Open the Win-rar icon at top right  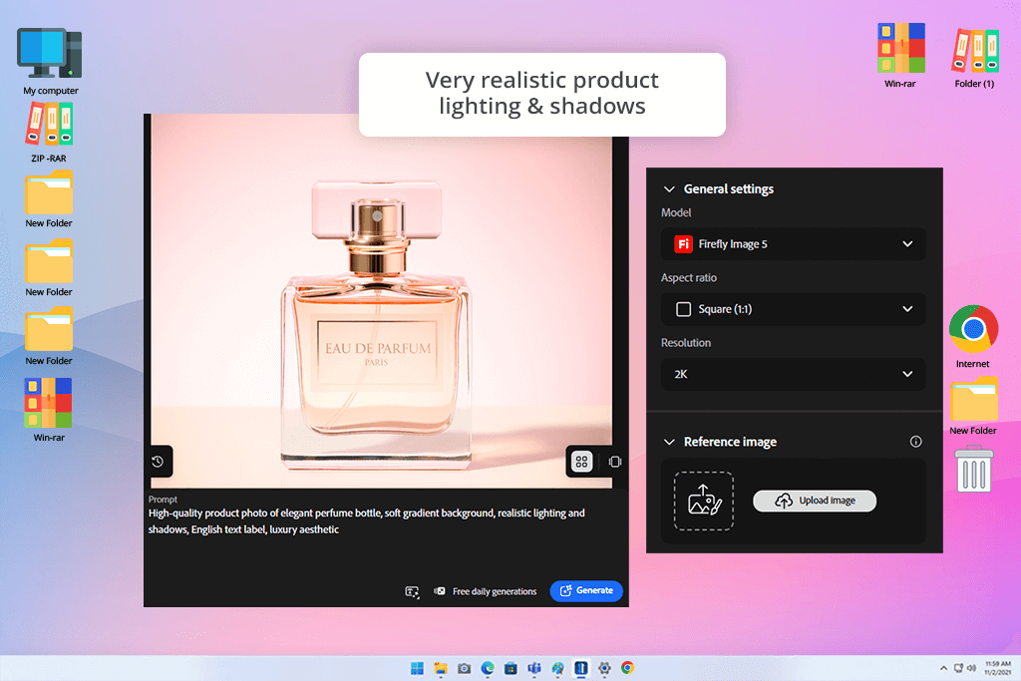900,56
